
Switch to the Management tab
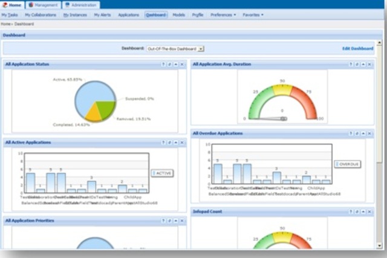43,5
